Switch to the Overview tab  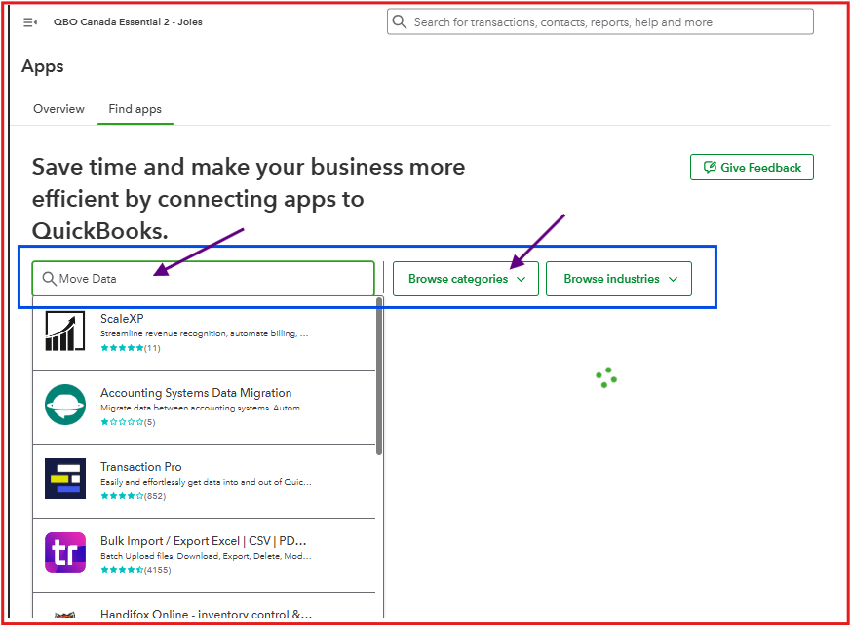(58, 109)
